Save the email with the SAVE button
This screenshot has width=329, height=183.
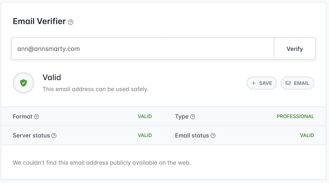(261, 83)
